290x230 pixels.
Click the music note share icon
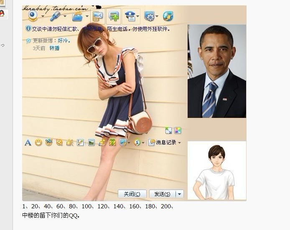tap(102, 142)
